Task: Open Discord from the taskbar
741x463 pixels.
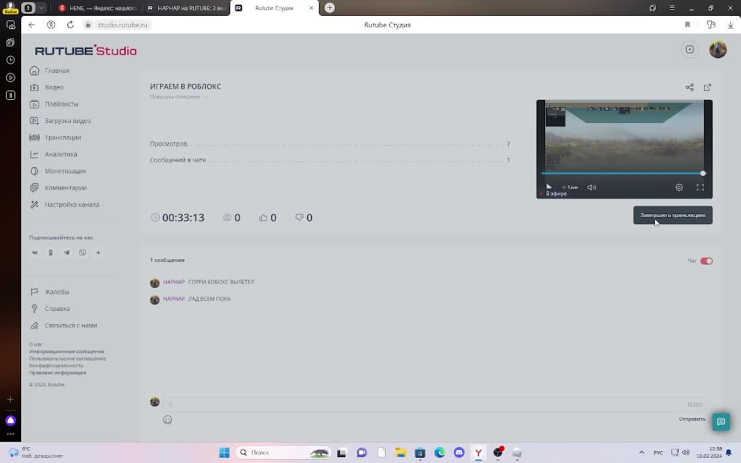Action: [x=459, y=452]
